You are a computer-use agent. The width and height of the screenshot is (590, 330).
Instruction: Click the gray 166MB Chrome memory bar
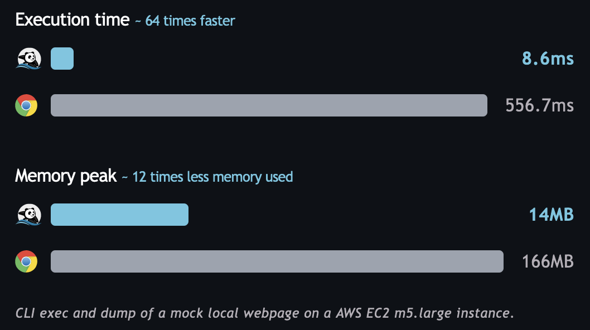277,261
